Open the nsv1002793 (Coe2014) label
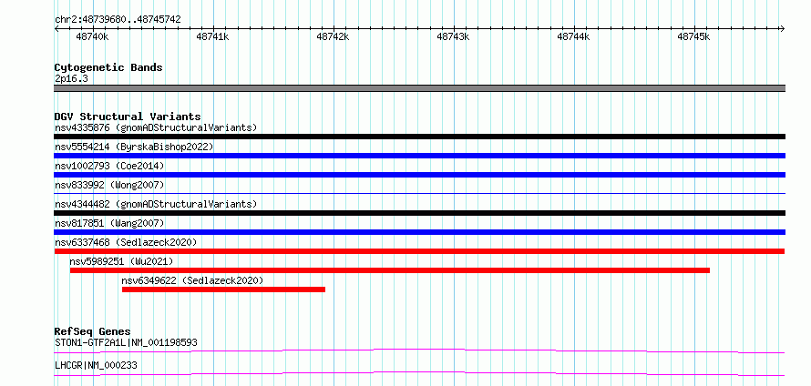The image size is (811, 386). 109,166
